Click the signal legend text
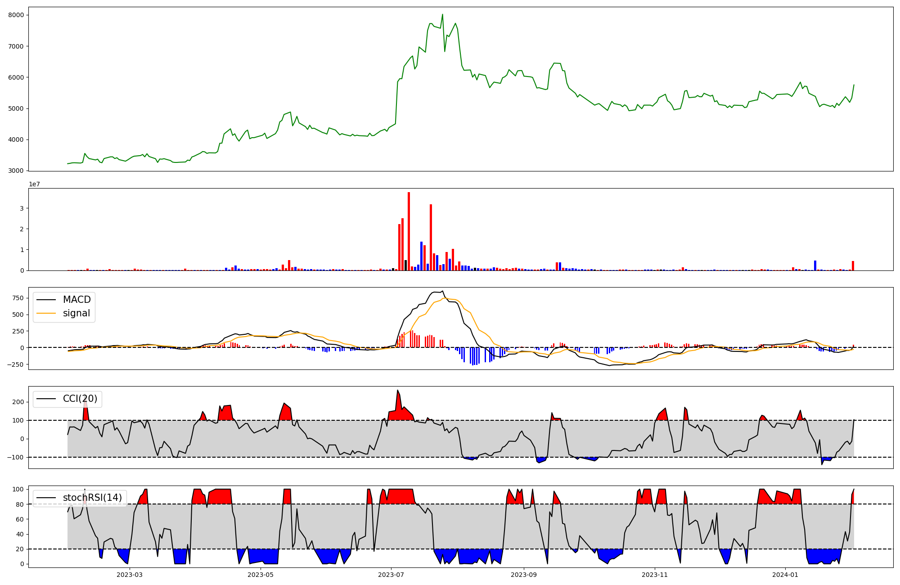The width and height of the screenshot is (900, 585). click(76, 313)
